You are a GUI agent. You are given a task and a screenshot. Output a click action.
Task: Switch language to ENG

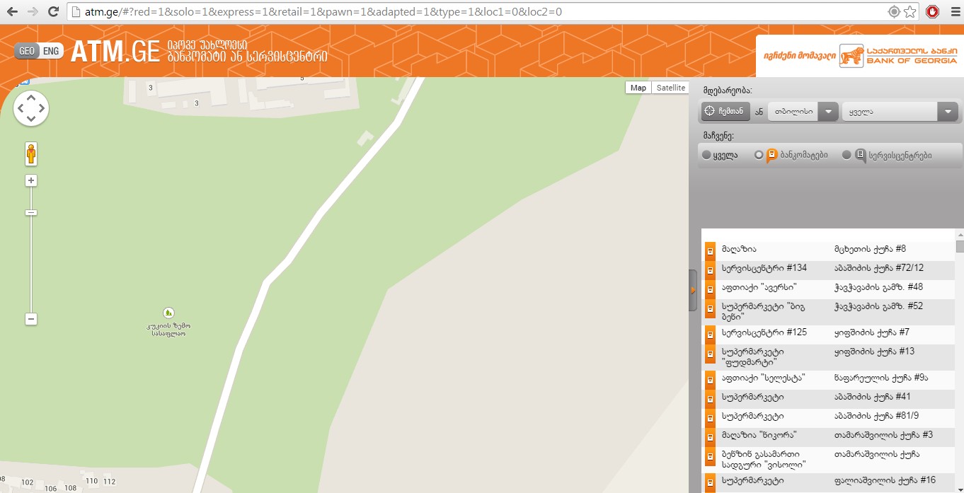click(51, 51)
